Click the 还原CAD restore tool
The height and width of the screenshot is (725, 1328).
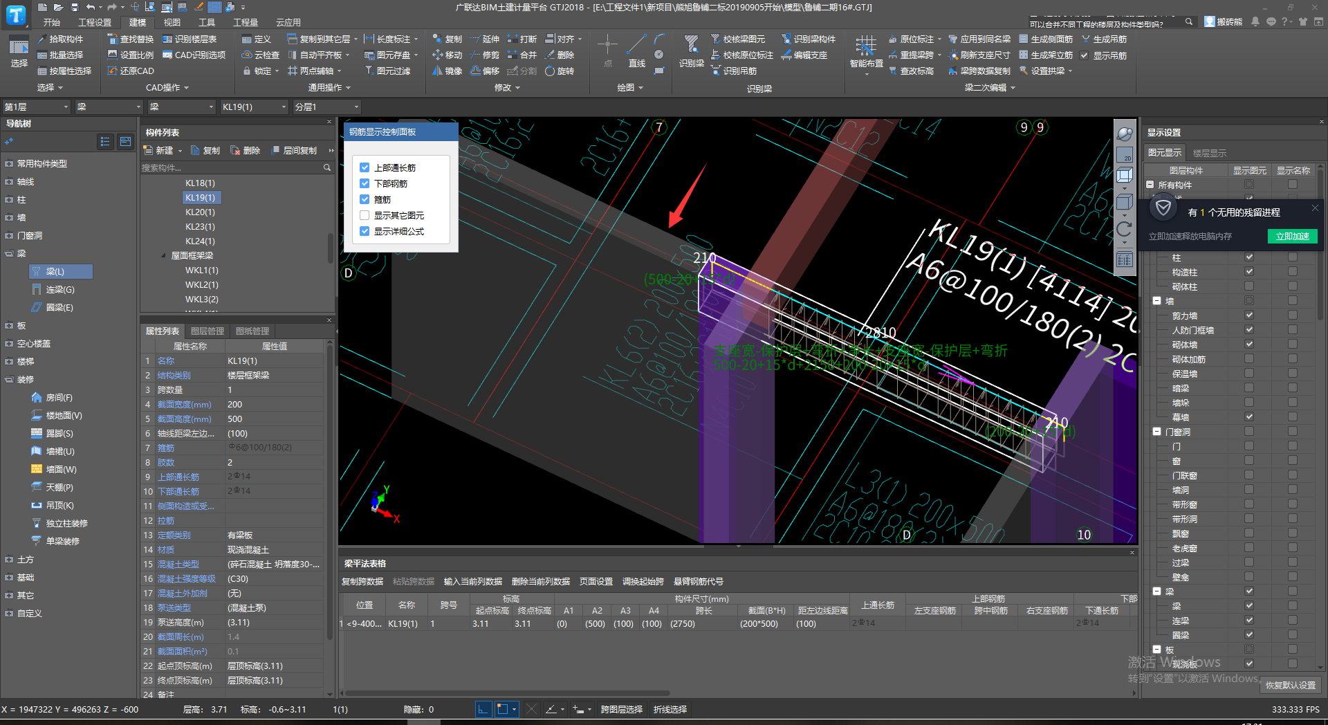coord(131,71)
